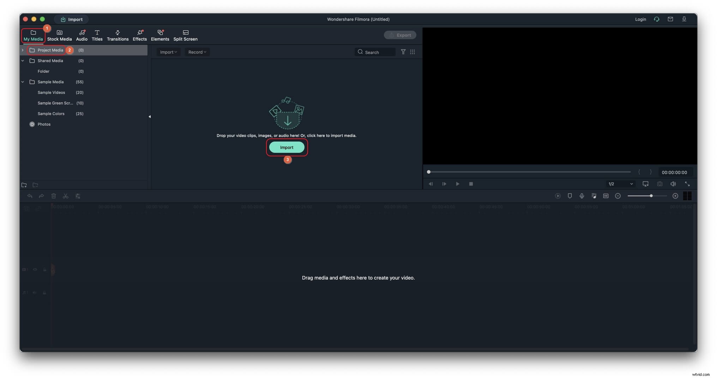
Task: Select the Scissors cut tool in timeline toolbar
Action: point(66,196)
